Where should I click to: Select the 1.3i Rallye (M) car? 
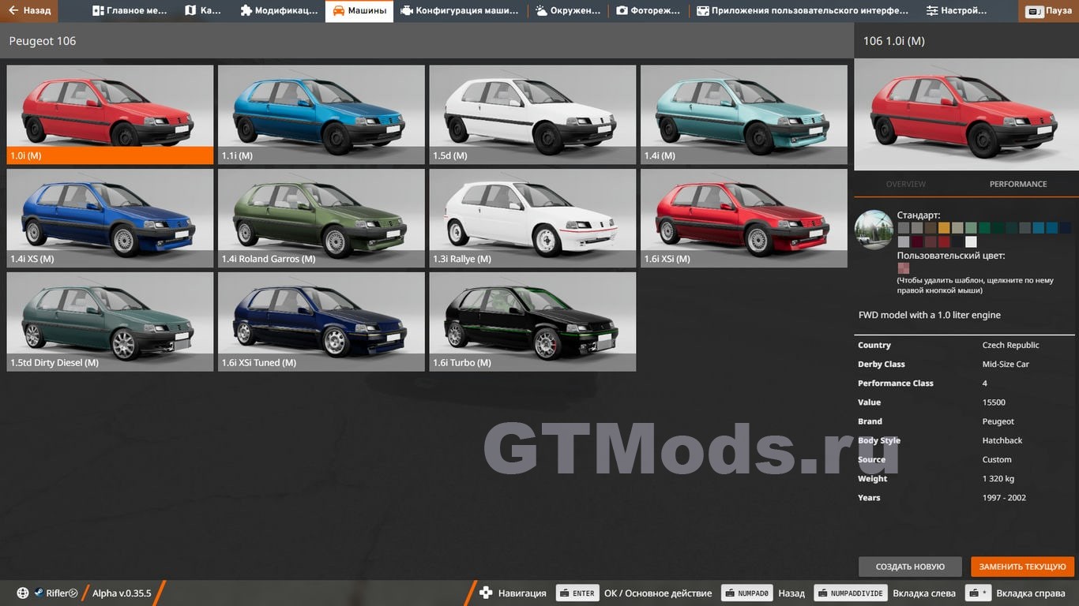point(532,218)
